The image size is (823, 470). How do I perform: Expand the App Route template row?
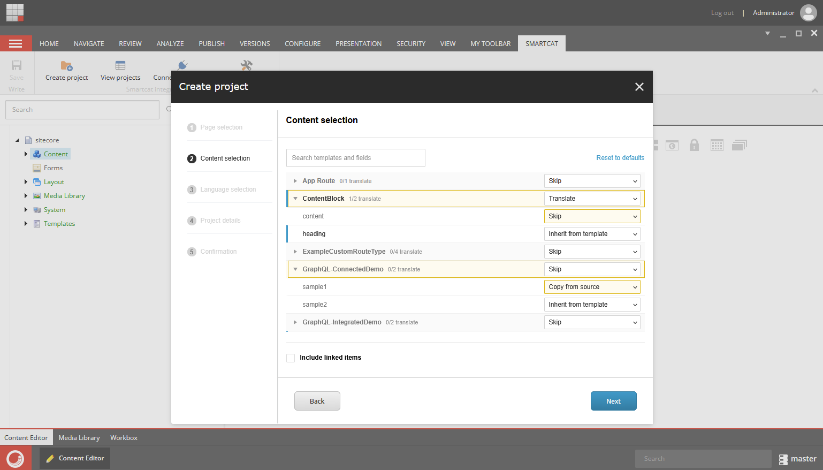tap(295, 181)
